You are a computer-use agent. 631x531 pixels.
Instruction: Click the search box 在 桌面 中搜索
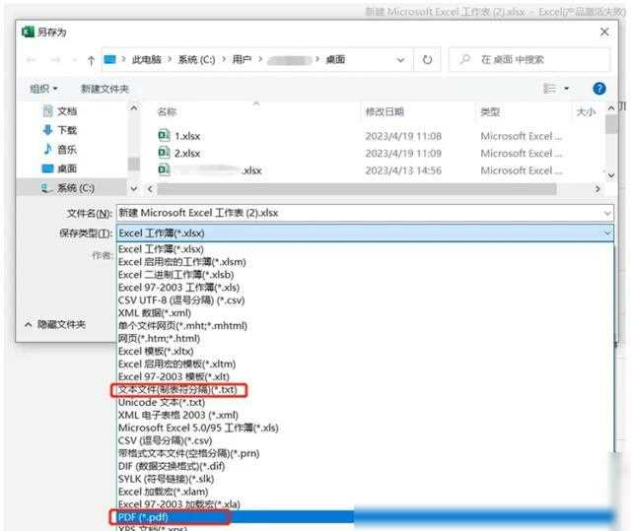(529, 60)
